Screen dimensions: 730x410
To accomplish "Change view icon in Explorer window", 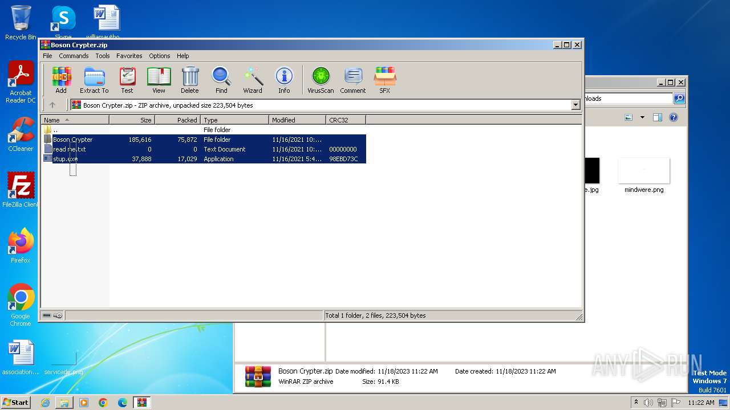I will click(628, 117).
